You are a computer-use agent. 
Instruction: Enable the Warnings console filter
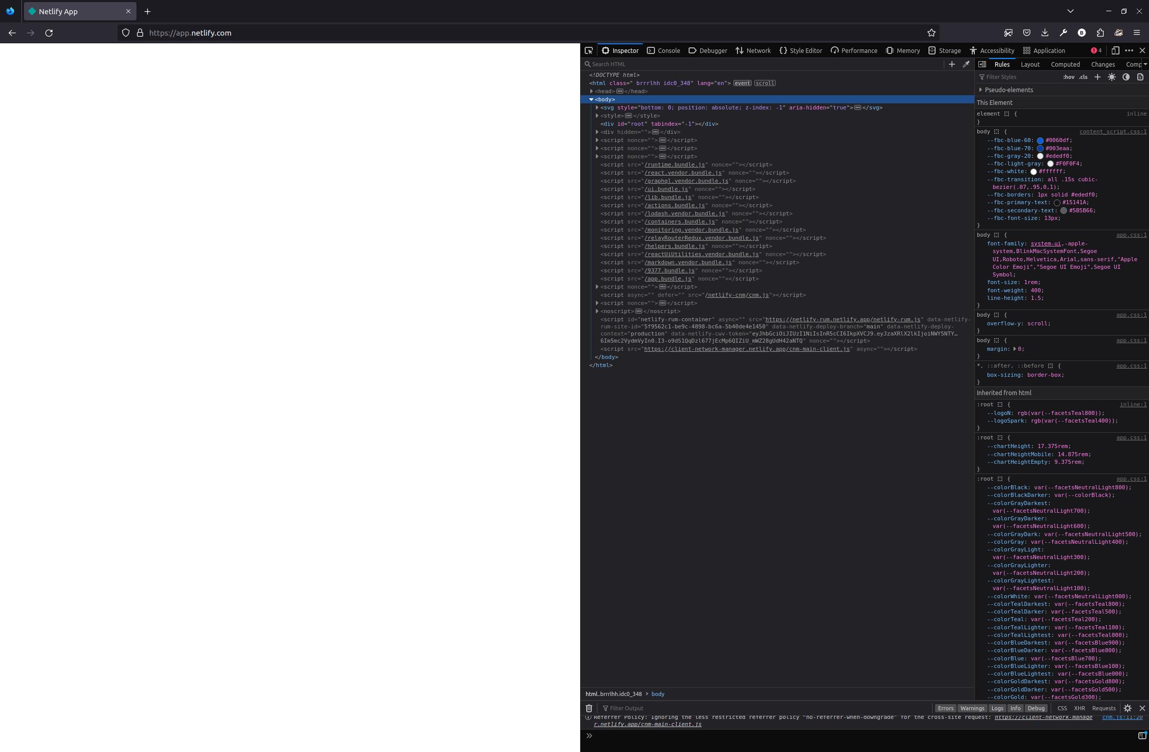972,708
